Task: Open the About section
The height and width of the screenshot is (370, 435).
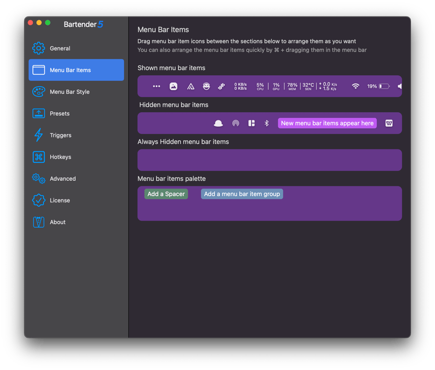Action: 77,222
